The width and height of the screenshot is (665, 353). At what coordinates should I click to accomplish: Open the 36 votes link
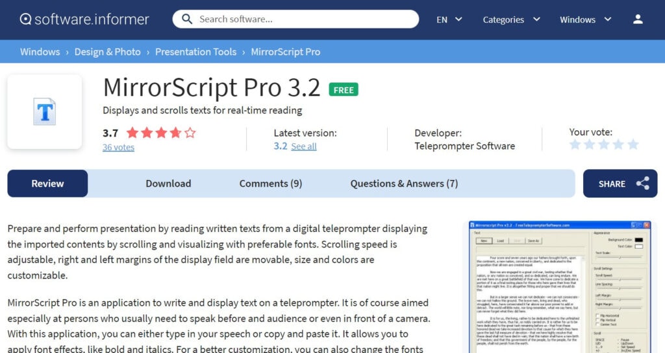coord(118,147)
